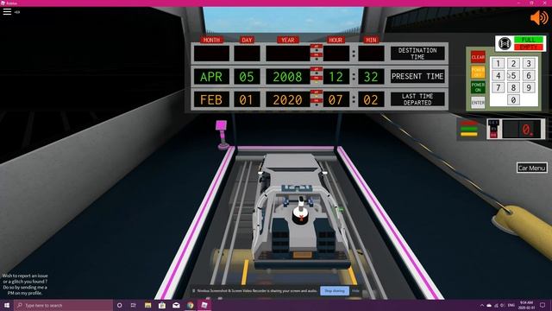
Task: Clear the time circuit input
Action: click(478, 57)
